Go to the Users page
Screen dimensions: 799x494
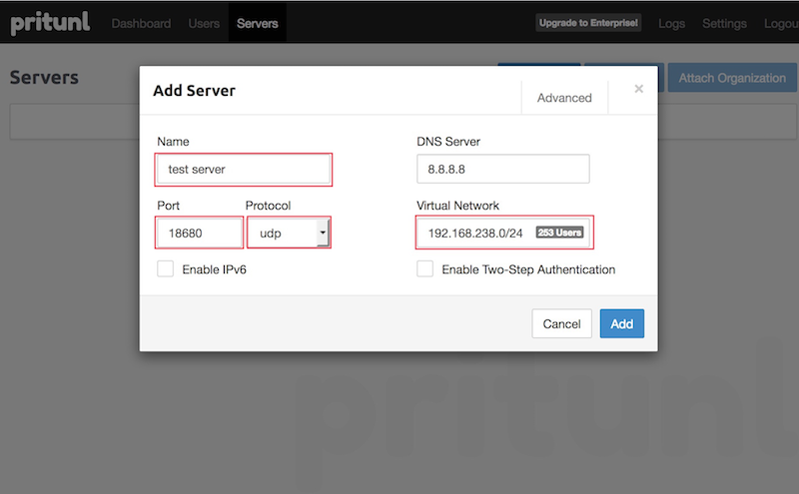204,23
